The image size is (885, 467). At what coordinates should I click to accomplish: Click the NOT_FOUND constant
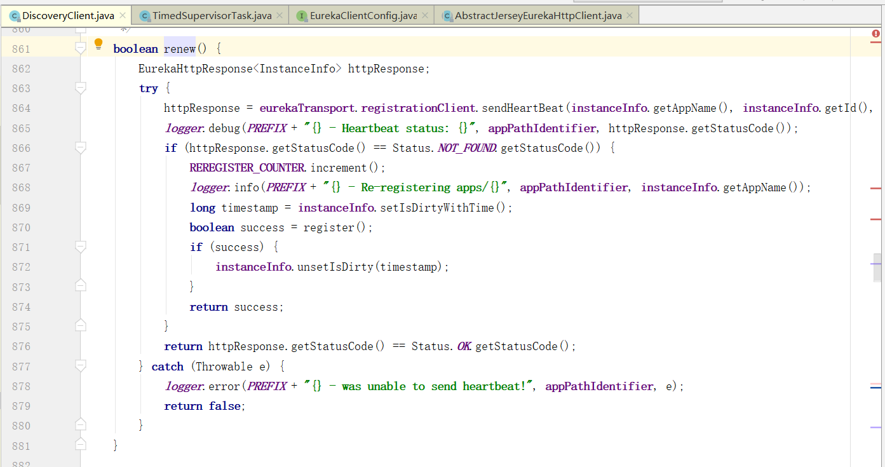[466, 148]
